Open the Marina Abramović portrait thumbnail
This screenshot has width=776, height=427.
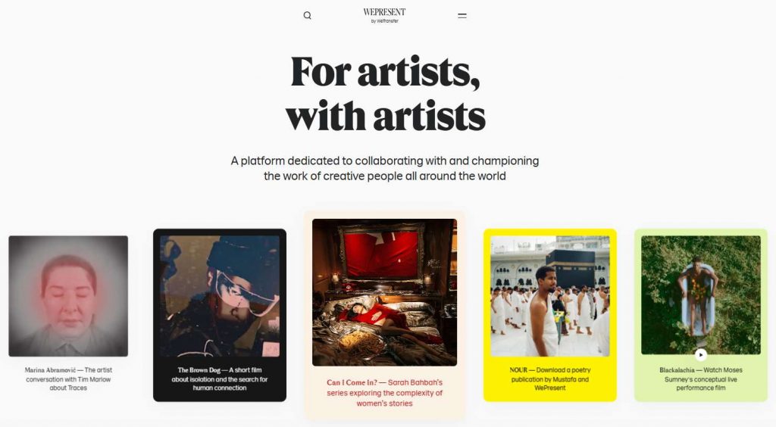[x=68, y=296]
